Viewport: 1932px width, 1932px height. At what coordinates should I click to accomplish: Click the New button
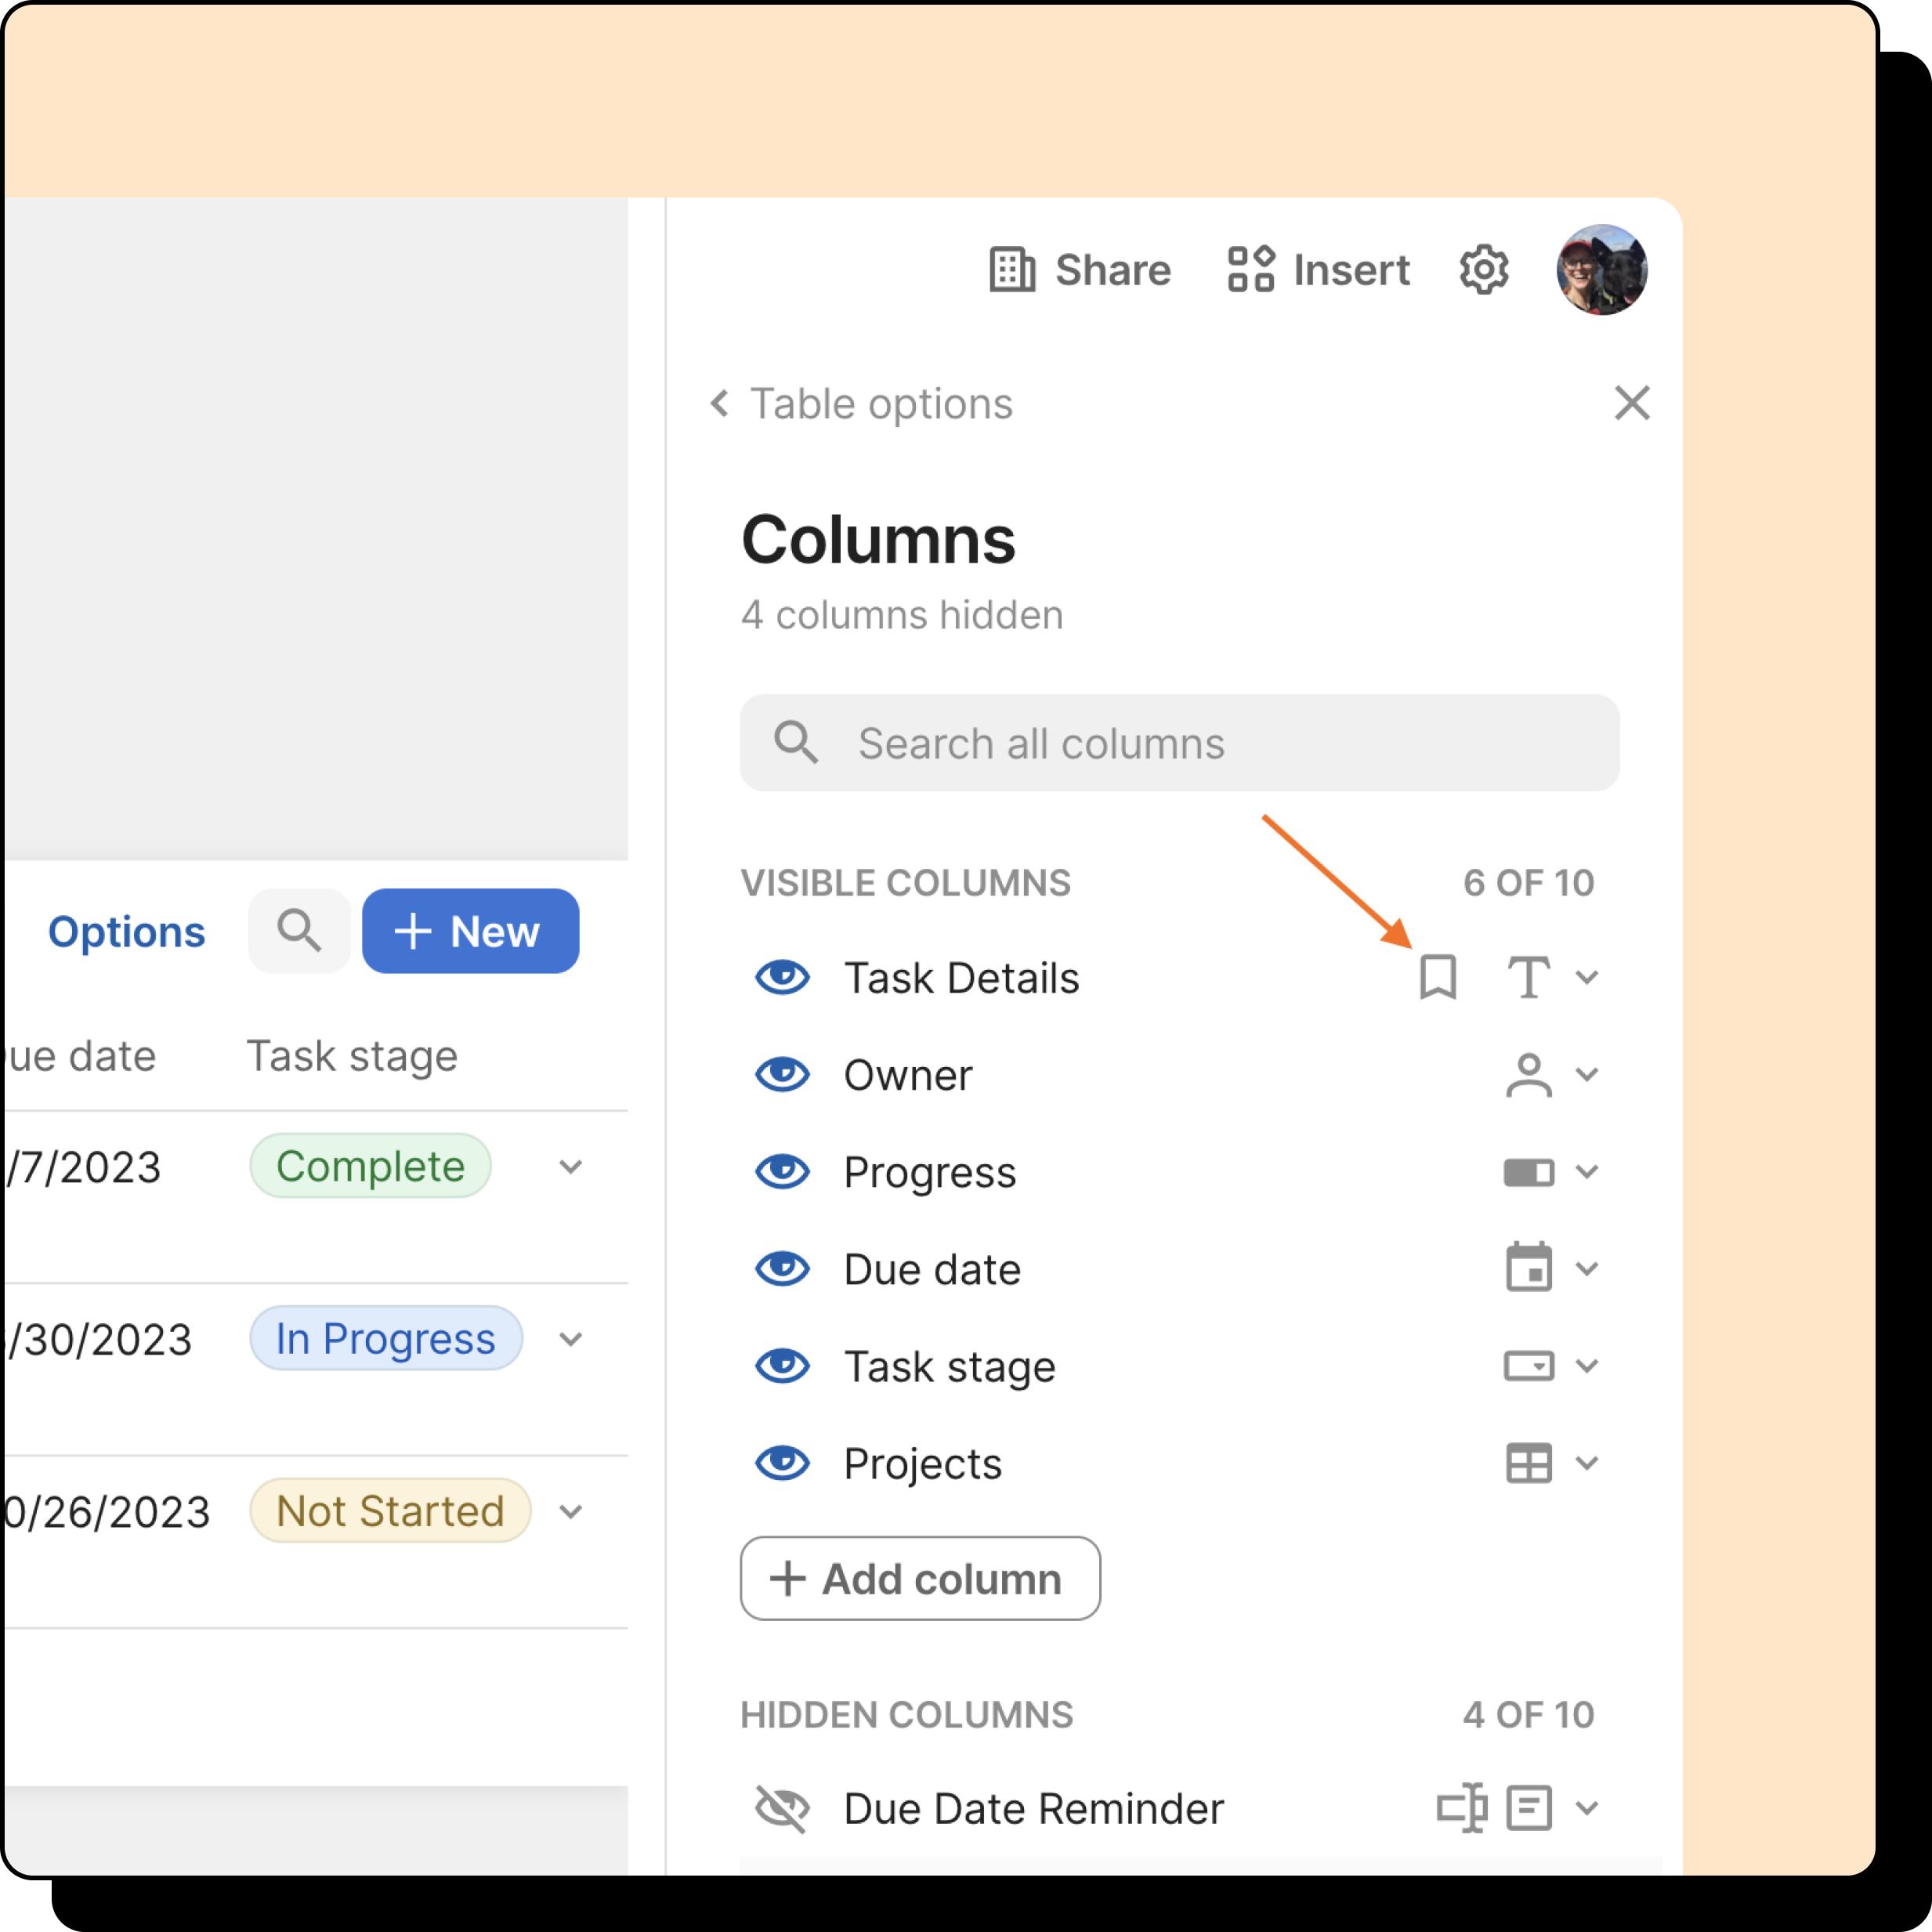[x=470, y=931]
